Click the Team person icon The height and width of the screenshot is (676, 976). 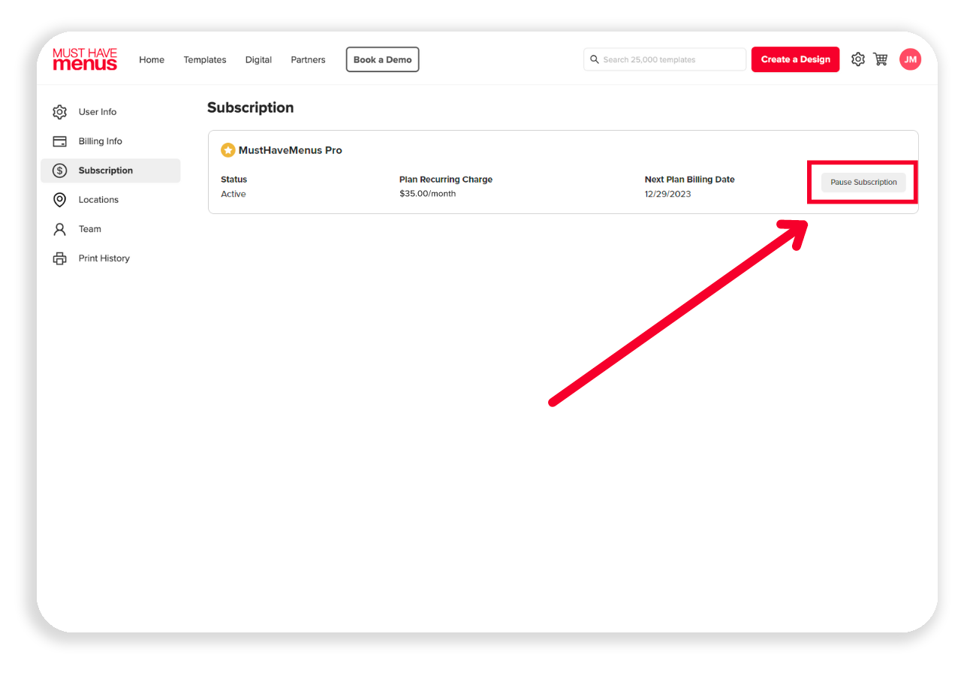tap(60, 229)
